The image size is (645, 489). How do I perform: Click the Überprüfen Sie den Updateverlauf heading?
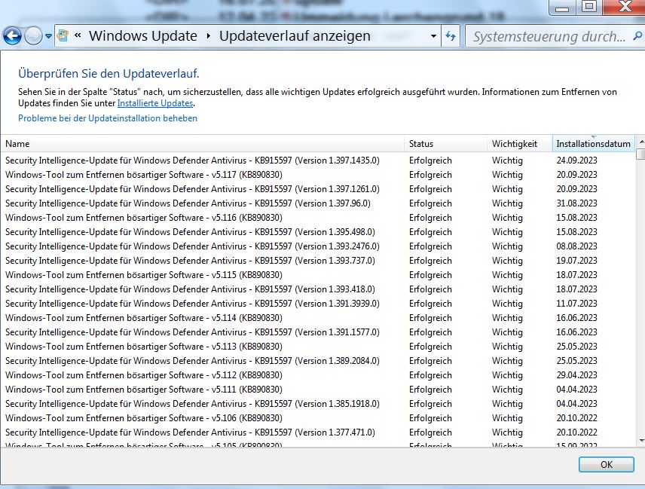tap(109, 74)
